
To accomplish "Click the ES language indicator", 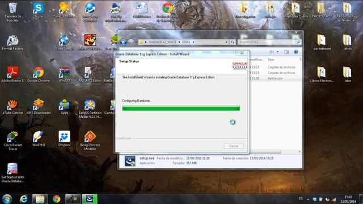I will [301, 198].
